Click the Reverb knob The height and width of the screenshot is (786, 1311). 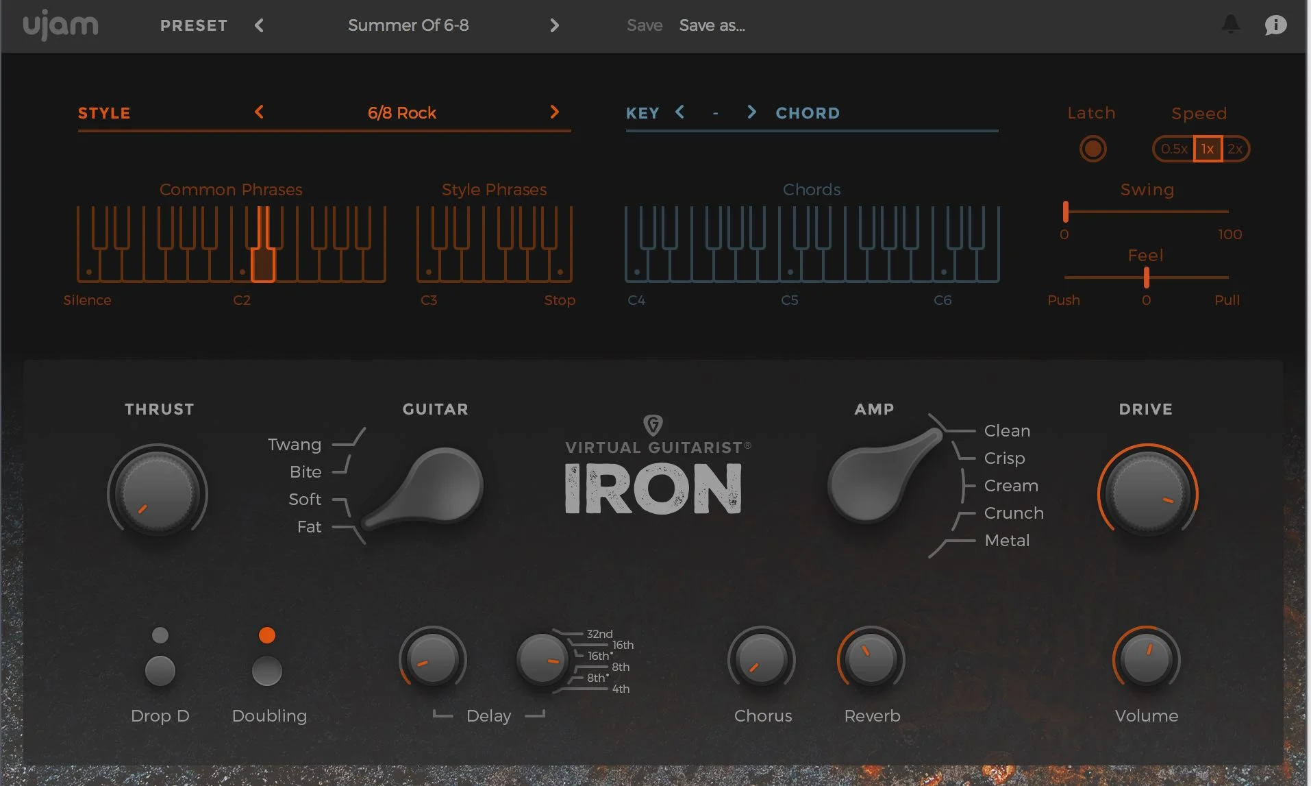[871, 659]
